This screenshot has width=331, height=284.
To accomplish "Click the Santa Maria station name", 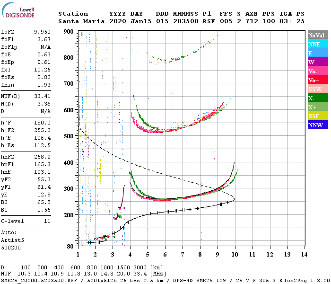I will 81,21.
